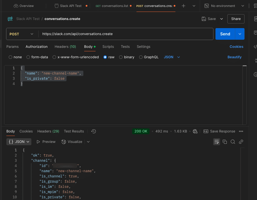Open the Send options dropdown arrow
This screenshot has height=200, width=257.
click(240, 34)
